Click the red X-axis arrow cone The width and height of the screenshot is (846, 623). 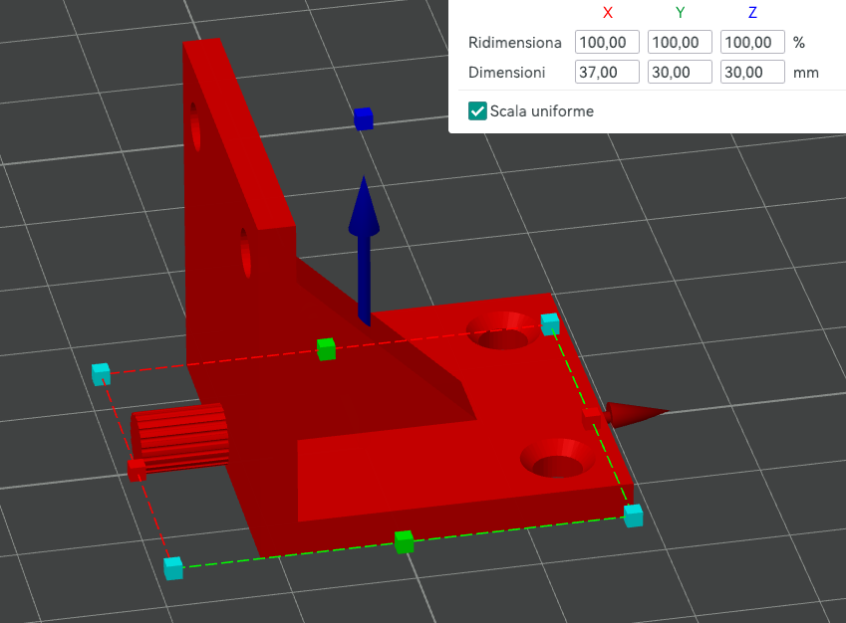[x=637, y=414]
